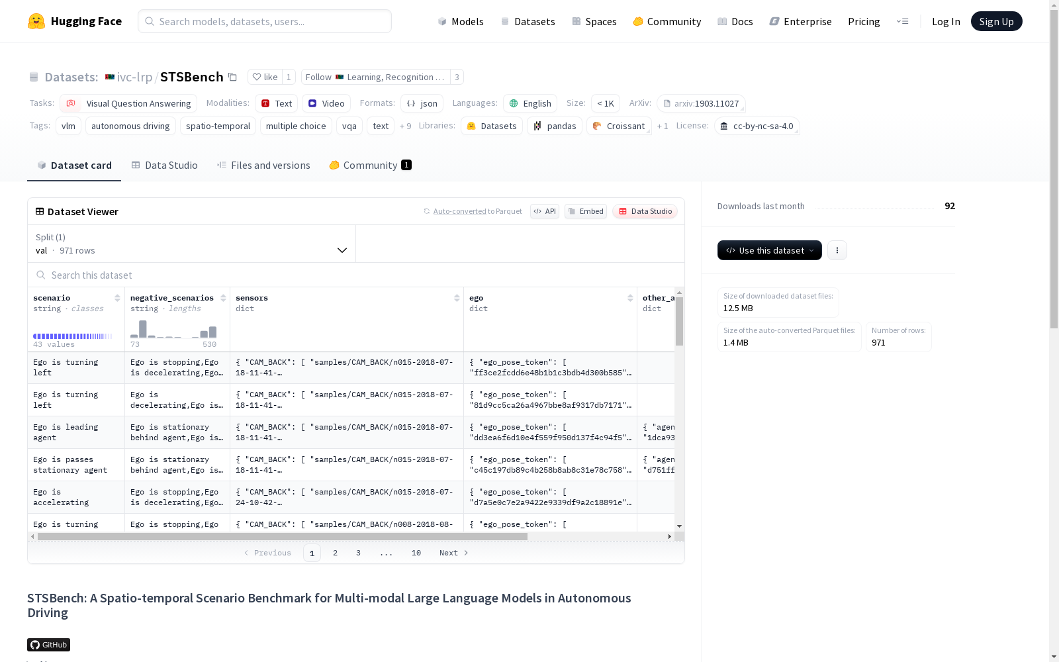The height and width of the screenshot is (662, 1059).
Task: Follow Learning, Recognition organization
Action: pos(375,77)
